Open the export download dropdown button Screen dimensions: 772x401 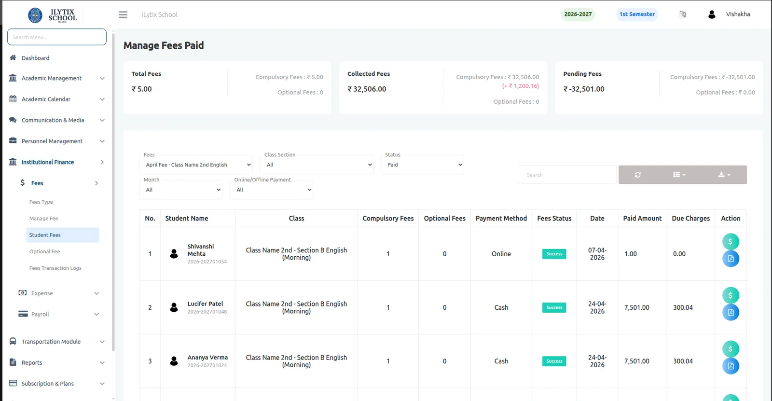[724, 175]
